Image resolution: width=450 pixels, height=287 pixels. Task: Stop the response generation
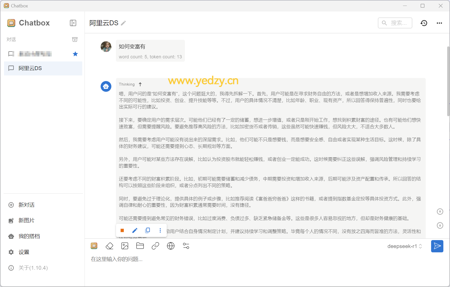[122, 230]
